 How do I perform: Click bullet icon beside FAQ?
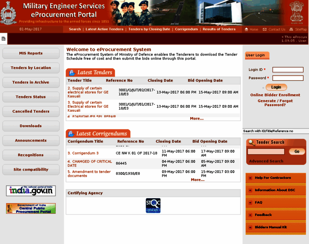point(250,203)
